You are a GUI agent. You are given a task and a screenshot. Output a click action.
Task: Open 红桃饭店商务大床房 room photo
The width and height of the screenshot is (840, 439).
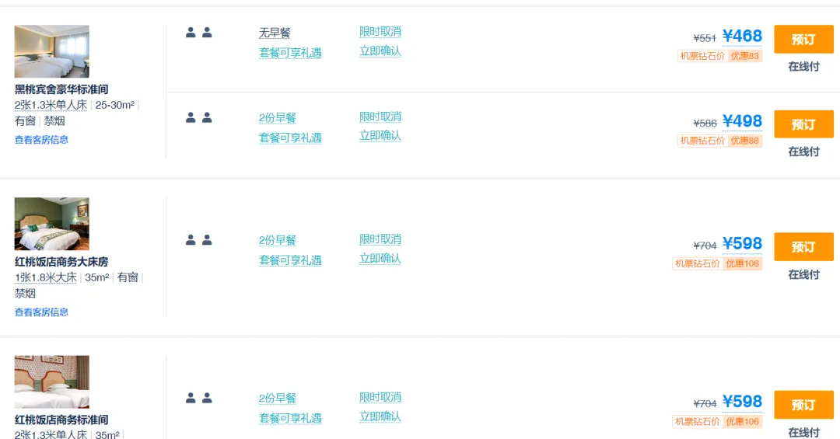[51, 224]
